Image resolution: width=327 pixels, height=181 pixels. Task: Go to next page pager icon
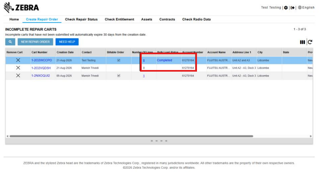pyautogui.click(x=161, y=141)
